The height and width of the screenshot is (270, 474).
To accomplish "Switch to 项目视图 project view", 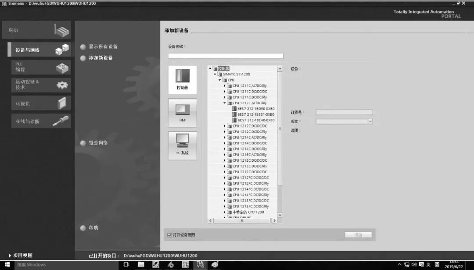I will click(20, 256).
